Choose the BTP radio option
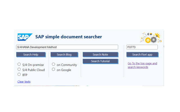Image resolution: width=180 pixels, height=112 pixels. coord(19,74)
